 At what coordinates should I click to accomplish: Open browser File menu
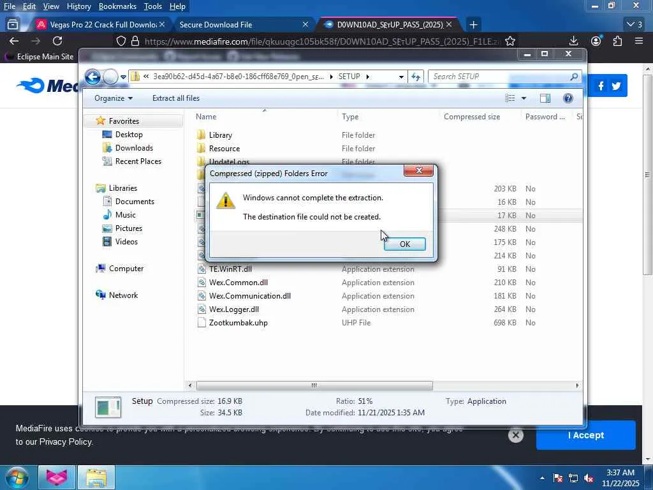[9, 6]
